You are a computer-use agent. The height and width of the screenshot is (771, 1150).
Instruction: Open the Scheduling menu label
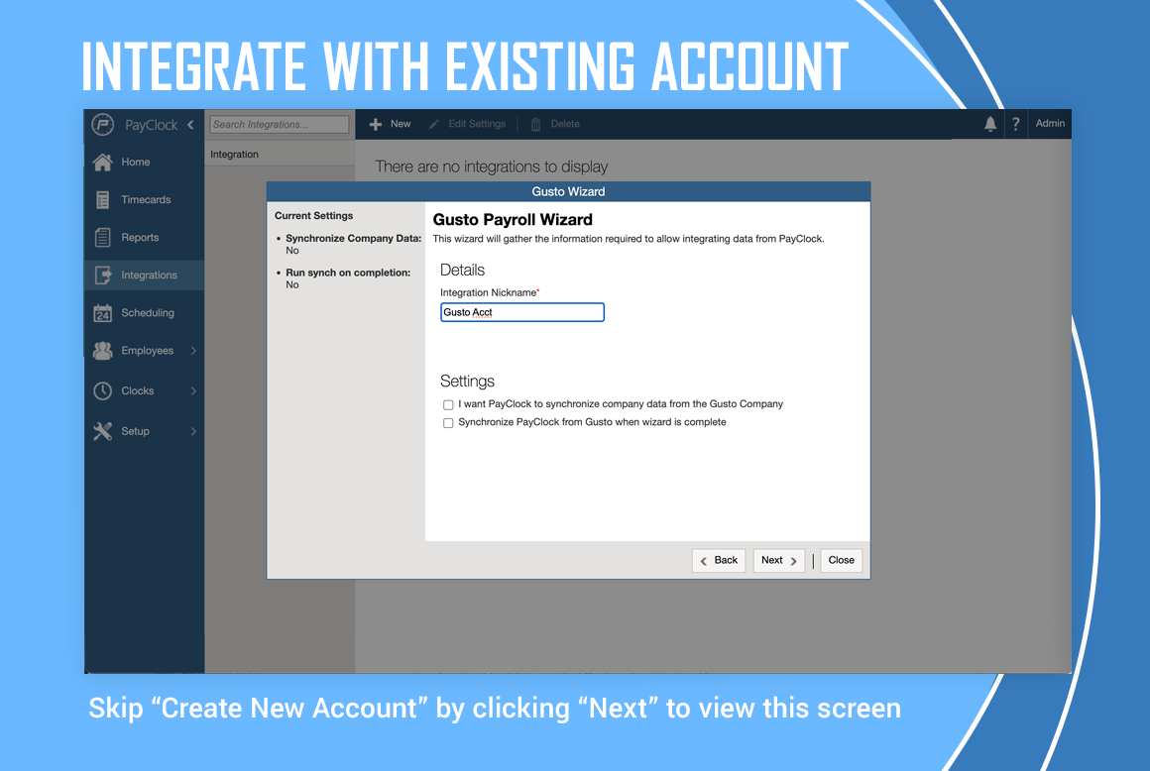148,313
